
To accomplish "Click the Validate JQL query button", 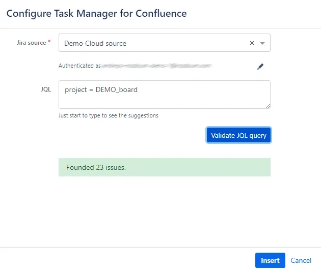I will (x=238, y=135).
